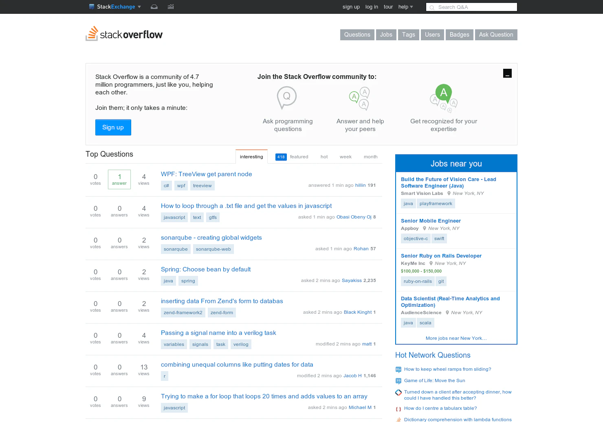Click the c# tag

tap(166, 186)
